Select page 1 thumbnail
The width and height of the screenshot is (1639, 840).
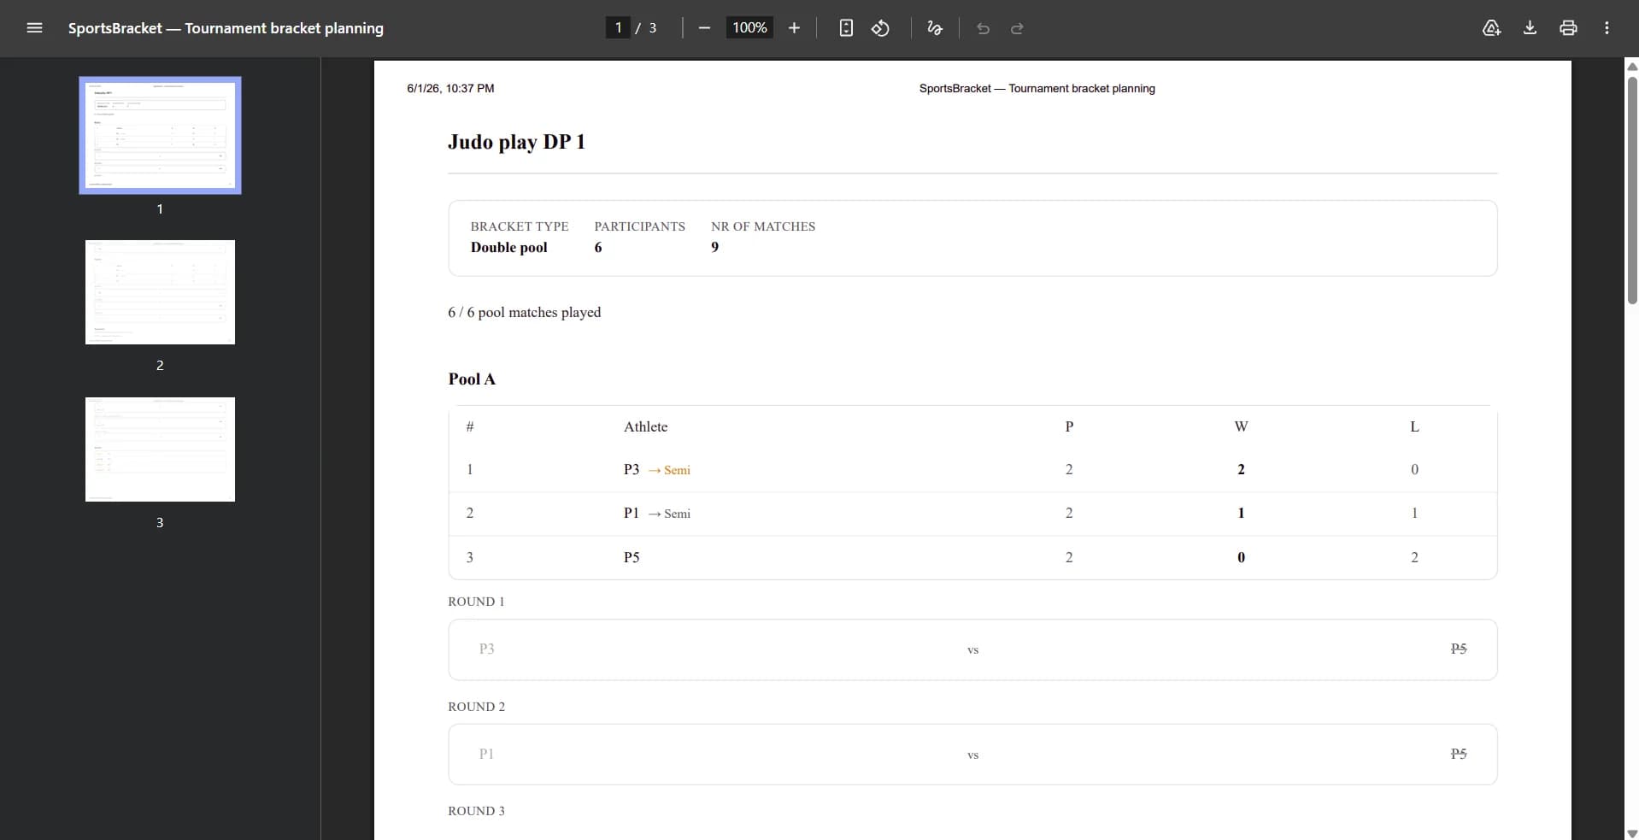[x=160, y=136]
